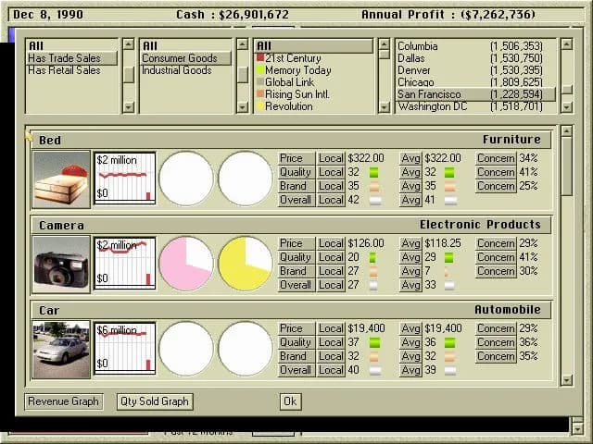The height and width of the screenshot is (444, 593).
Task: Click the sales type list down arrow
Action: click(129, 107)
